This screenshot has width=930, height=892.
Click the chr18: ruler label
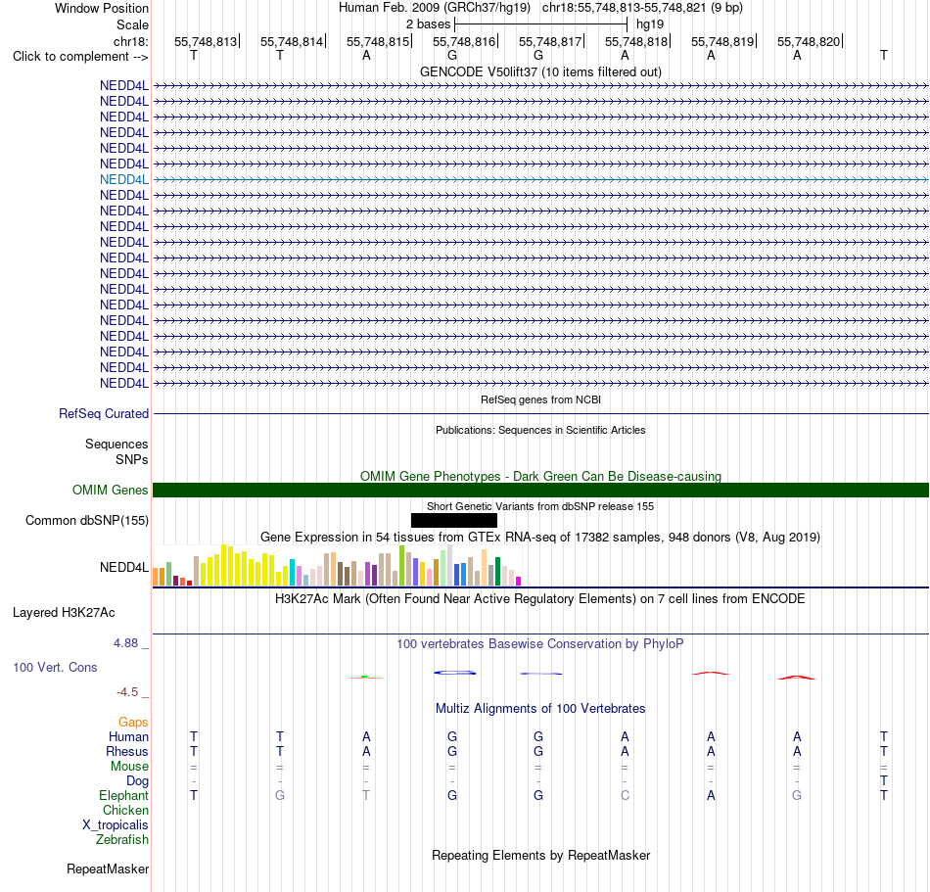click(130, 41)
